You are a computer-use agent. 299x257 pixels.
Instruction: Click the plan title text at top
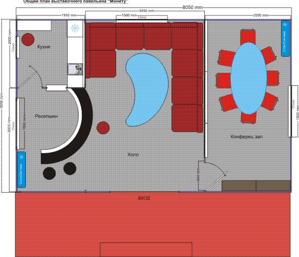[x=76, y=1]
